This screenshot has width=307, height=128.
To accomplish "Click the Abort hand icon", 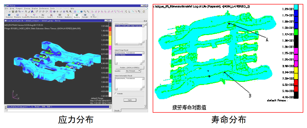I will (x=26, y=12).
